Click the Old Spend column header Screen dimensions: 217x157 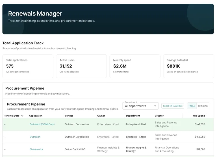click(x=199, y=116)
